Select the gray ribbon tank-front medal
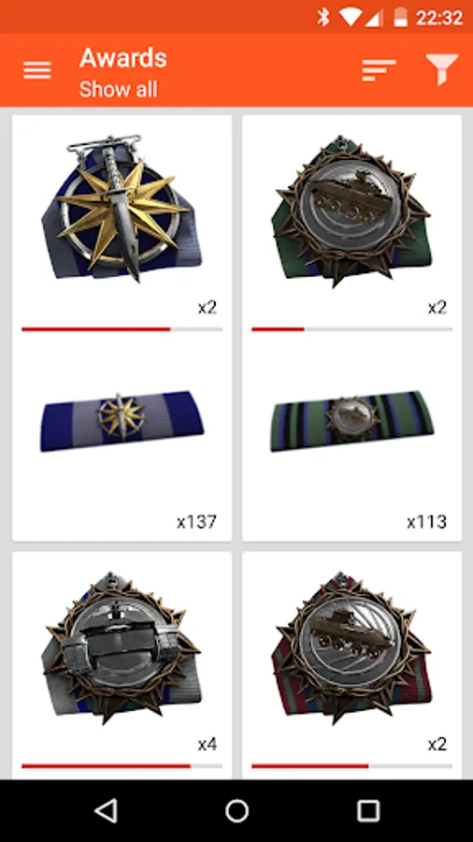 click(122, 647)
